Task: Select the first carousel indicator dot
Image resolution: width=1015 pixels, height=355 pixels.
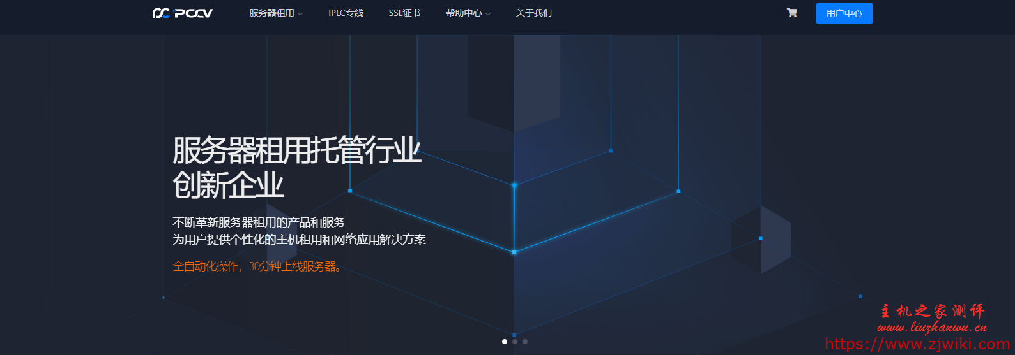Action: coord(505,342)
